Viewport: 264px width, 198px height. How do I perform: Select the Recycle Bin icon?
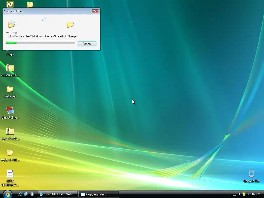tap(251, 174)
